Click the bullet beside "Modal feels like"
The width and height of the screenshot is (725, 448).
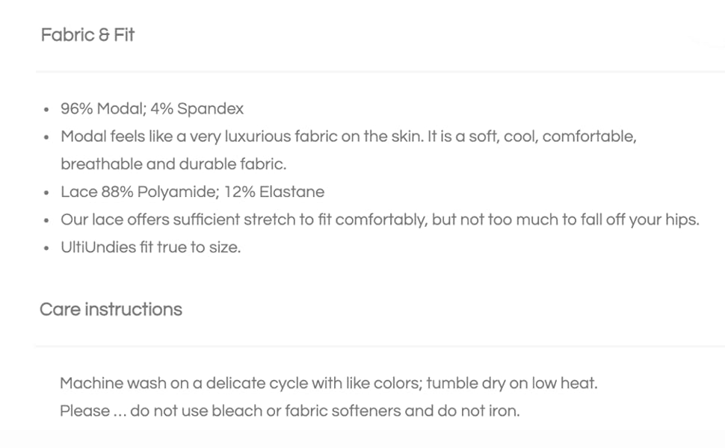point(47,137)
